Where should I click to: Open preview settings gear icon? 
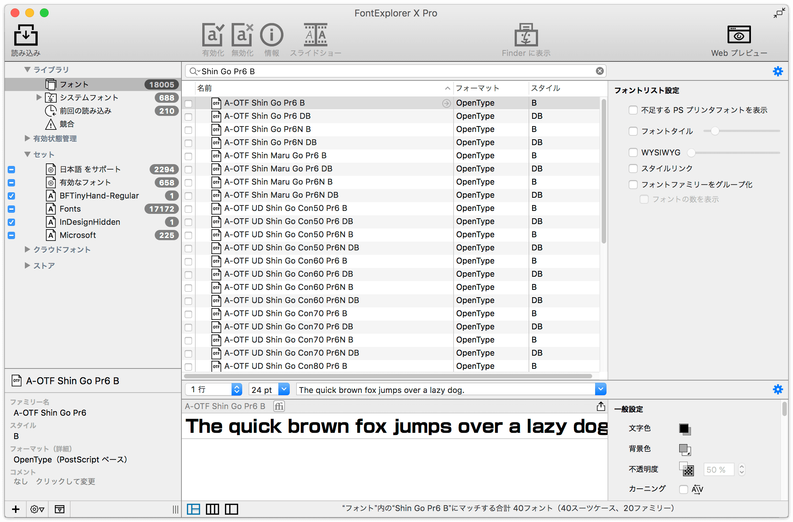pos(778,389)
